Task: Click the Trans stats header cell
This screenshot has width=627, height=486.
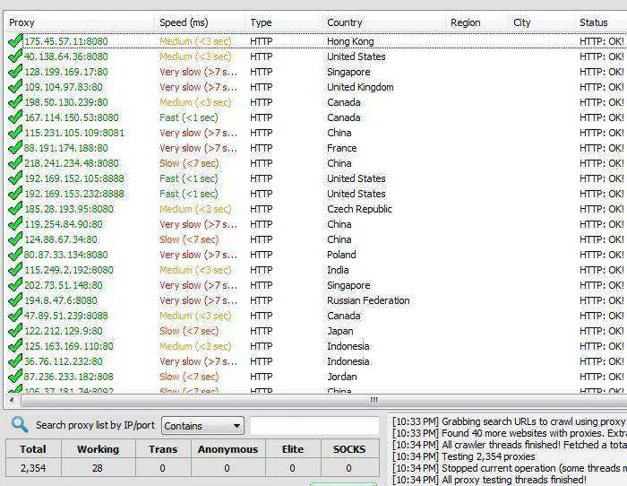Action: (x=163, y=449)
